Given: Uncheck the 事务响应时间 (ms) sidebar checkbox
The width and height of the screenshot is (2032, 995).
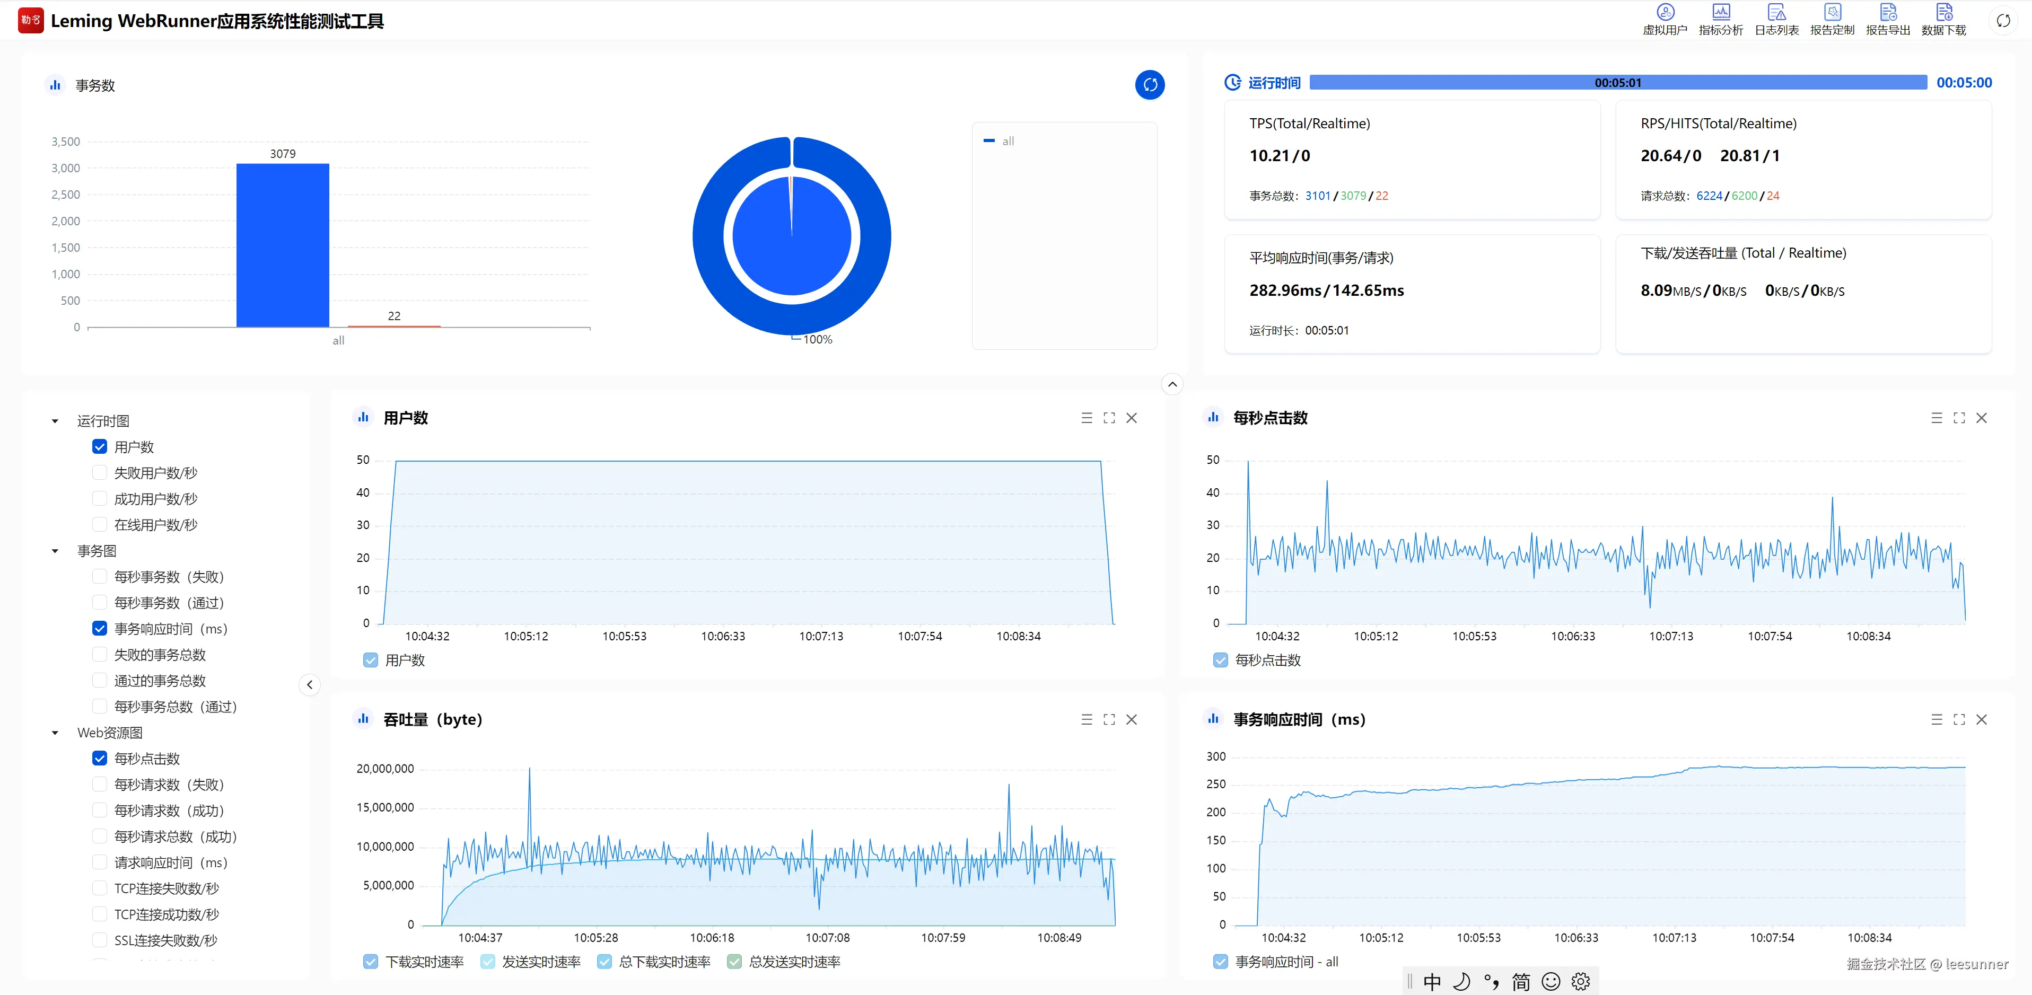Looking at the screenshot, I should (x=100, y=628).
